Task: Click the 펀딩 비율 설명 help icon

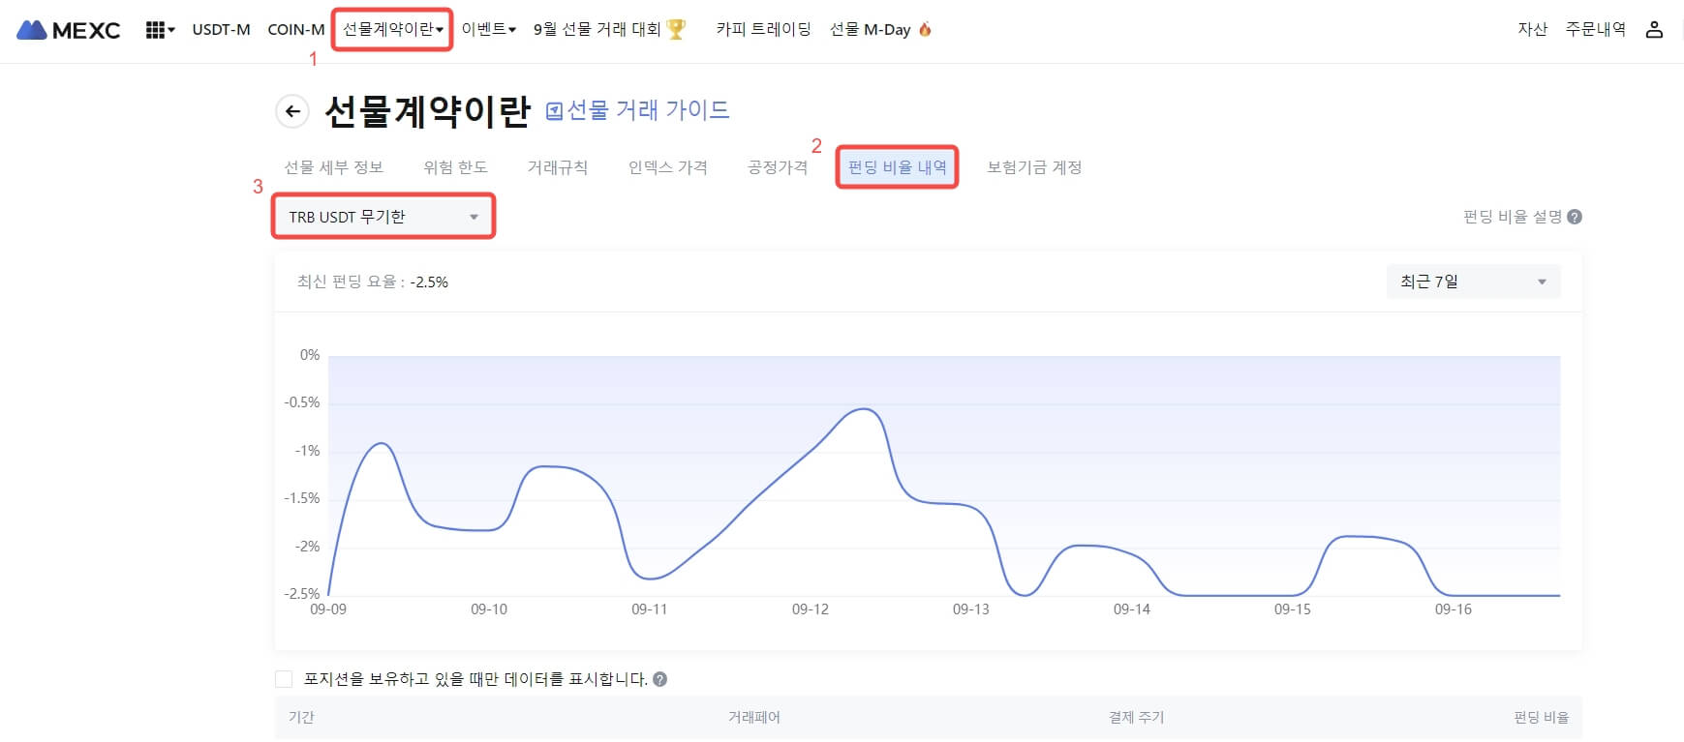Action: [1575, 217]
